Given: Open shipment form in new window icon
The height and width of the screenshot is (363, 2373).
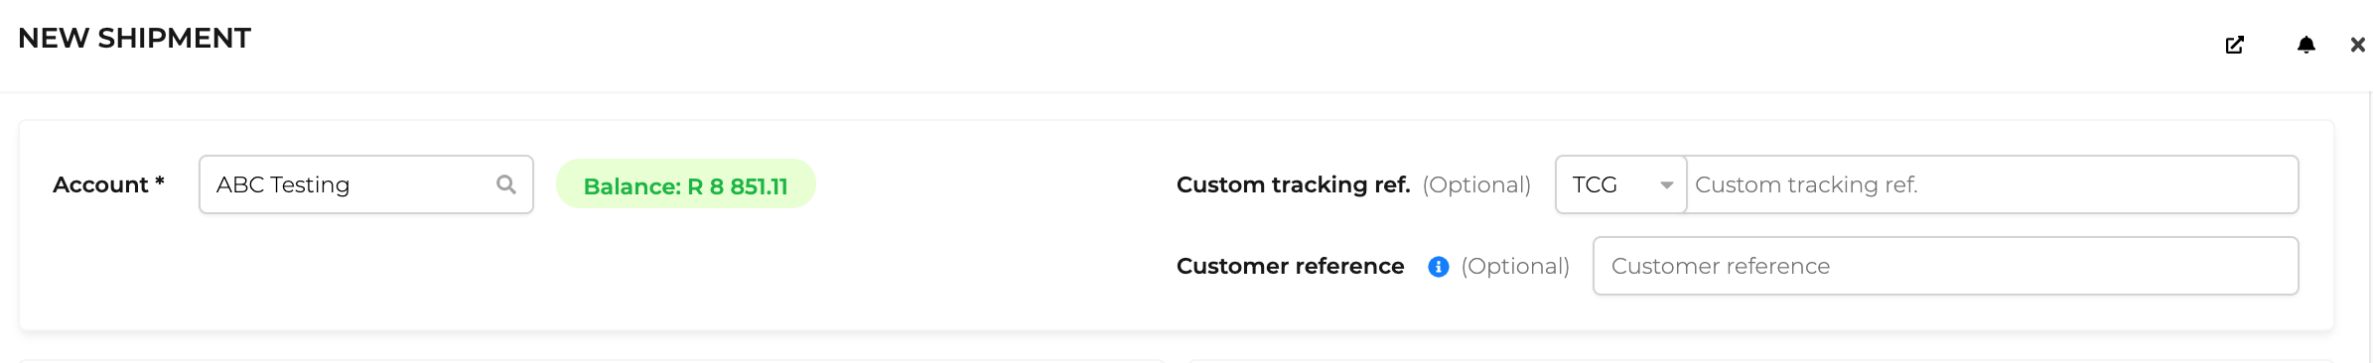Looking at the screenshot, I should [2234, 45].
